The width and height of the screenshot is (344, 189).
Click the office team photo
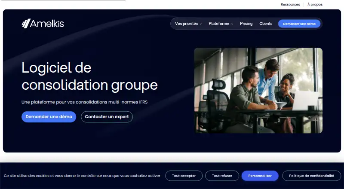(x=258, y=91)
